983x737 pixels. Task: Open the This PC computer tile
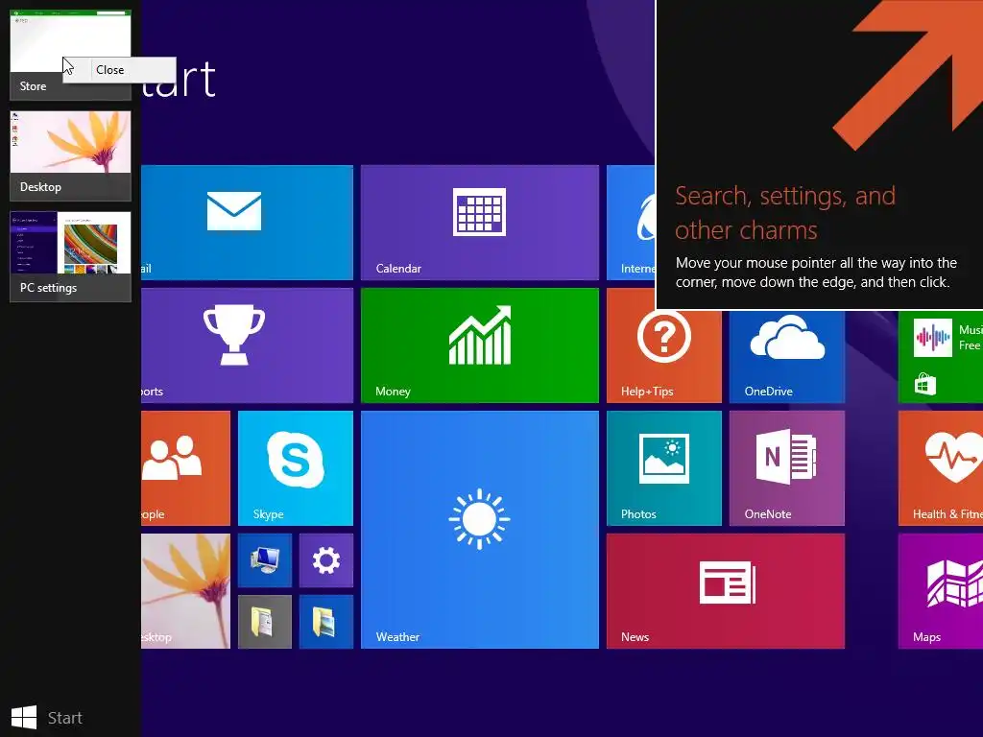(x=265, y=560)
